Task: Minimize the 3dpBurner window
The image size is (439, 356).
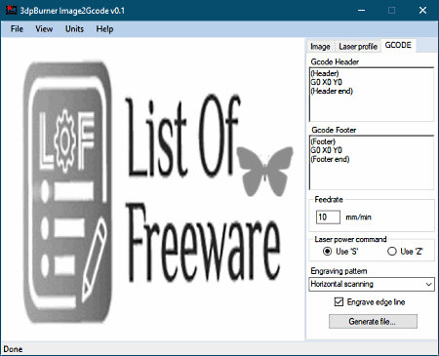Action: tap(361, 11)
